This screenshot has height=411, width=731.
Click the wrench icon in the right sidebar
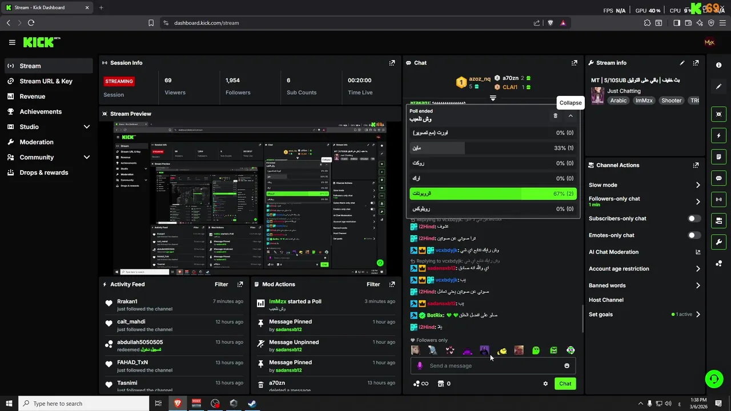719,242
